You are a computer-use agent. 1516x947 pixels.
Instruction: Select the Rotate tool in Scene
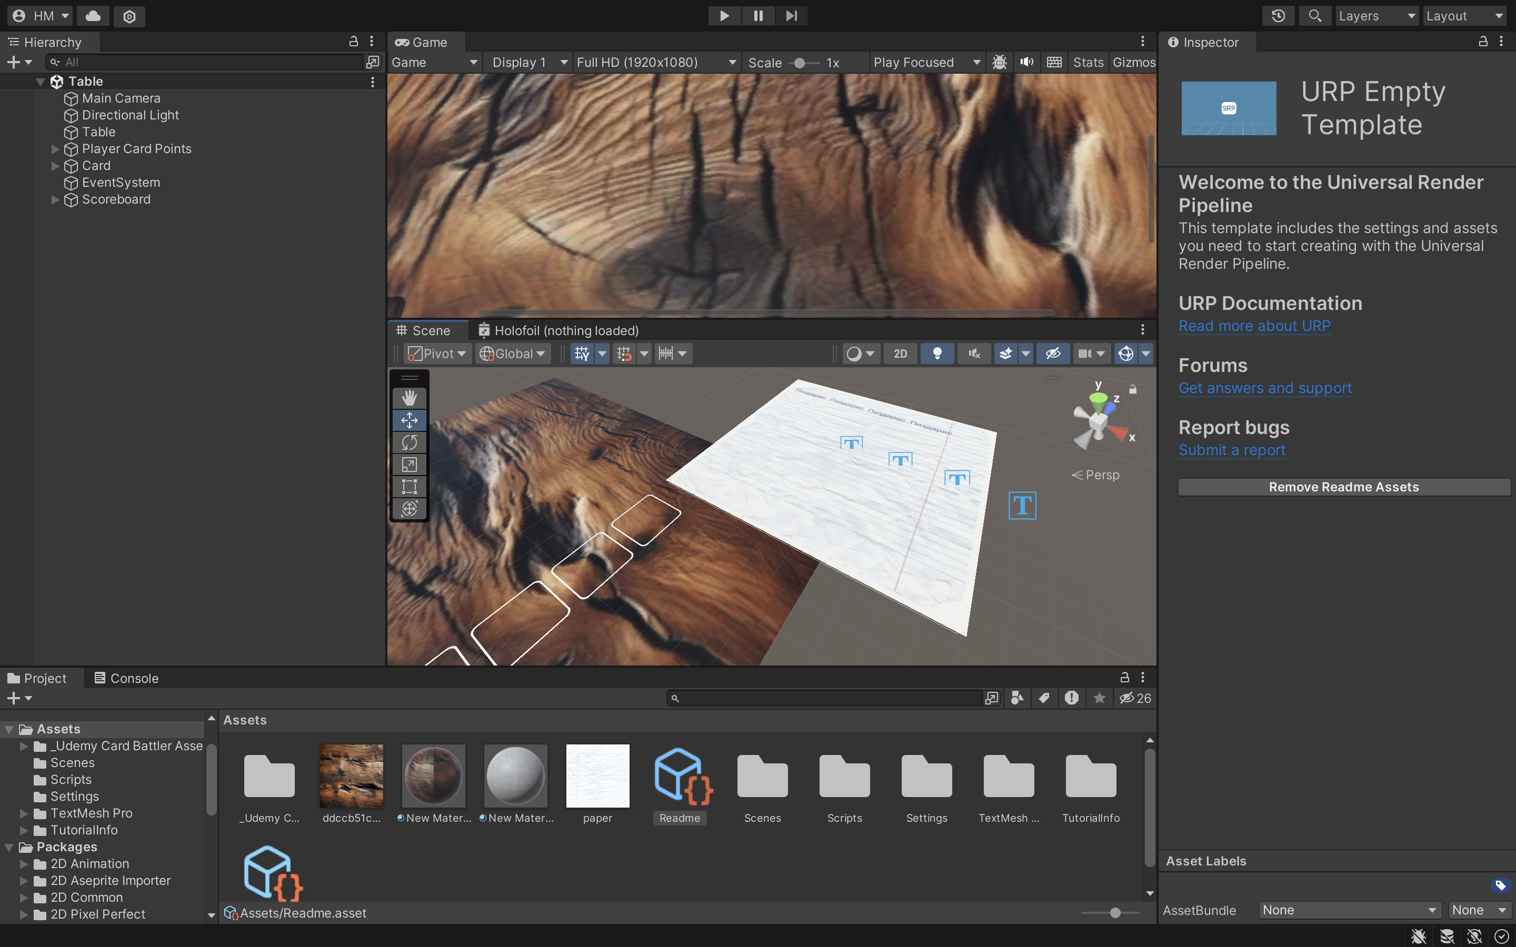(409, 442)
